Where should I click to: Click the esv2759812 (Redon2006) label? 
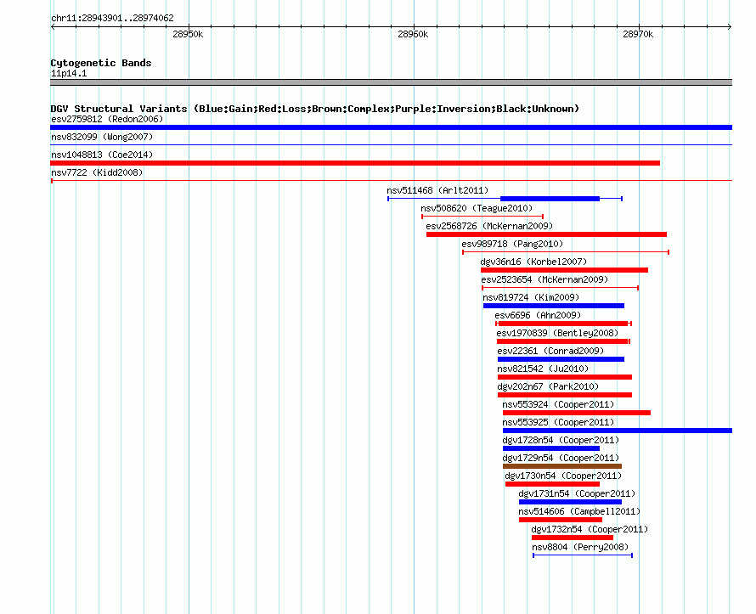coord(107,119)
